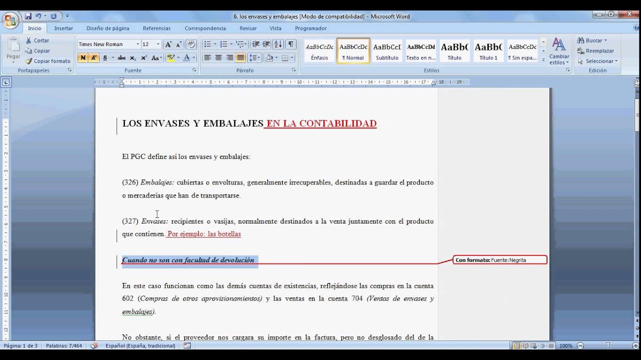Screen dimensions: 641x360
Task: Align text to the left
Action: click(207, 57)
